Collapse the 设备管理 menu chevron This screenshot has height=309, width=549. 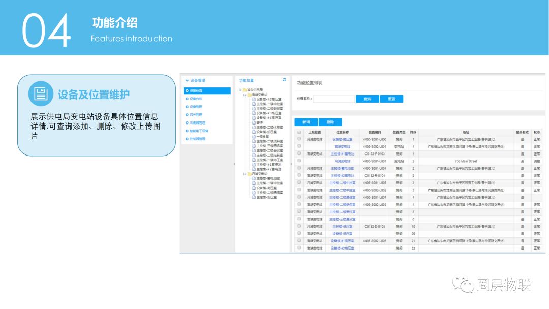[187, 80]
